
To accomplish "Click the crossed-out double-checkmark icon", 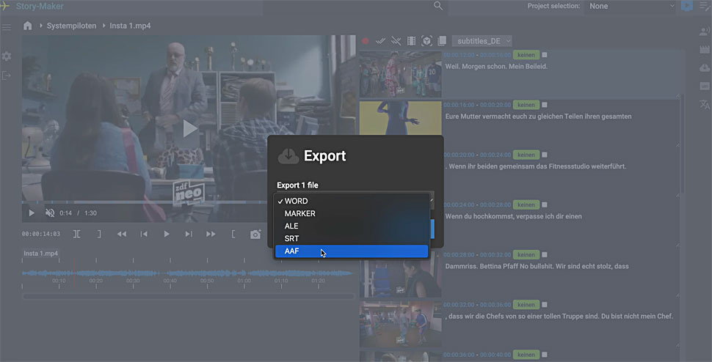I will pyautogui.click(x=396, y=41).
